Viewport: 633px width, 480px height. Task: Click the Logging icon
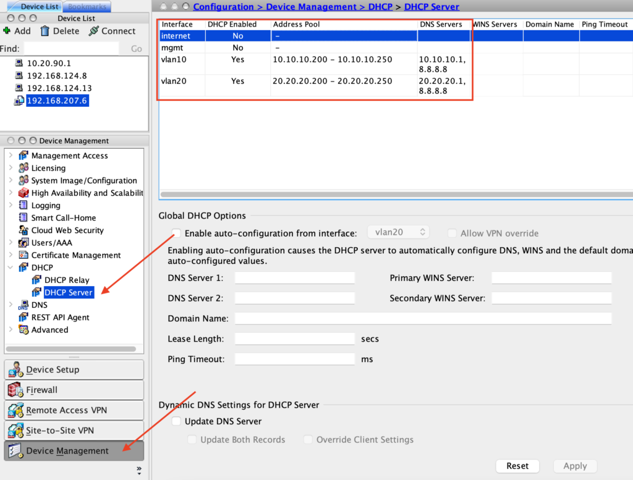point(23,205)
